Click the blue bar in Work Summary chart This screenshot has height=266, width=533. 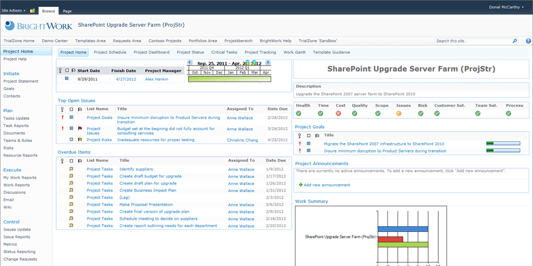(x=403, y=229)
